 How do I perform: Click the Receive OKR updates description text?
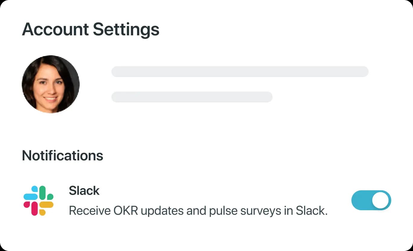[198, 211]
